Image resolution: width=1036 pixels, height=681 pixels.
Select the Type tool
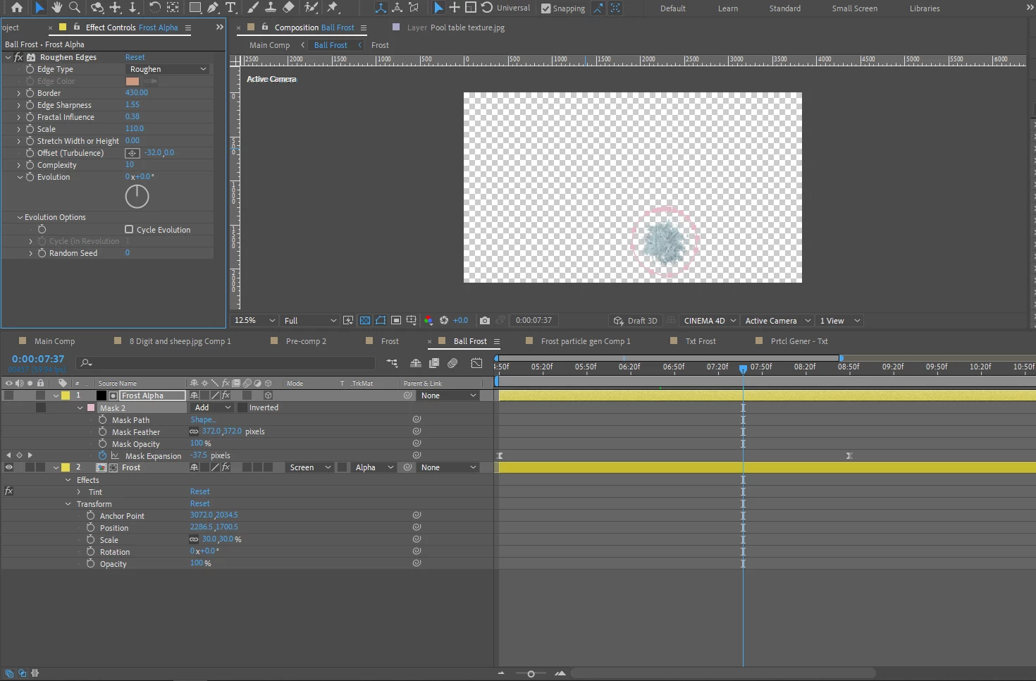(230, 8)
